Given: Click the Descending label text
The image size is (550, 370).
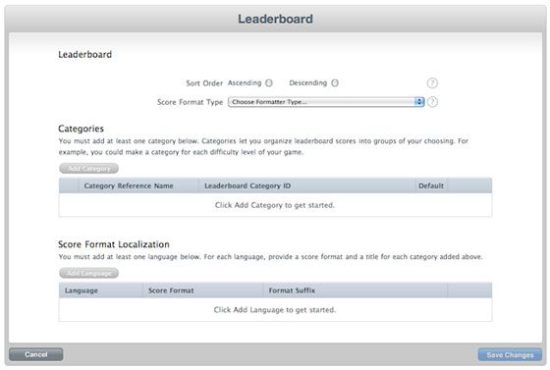Looking at the screenshot, I should [308, 83].
